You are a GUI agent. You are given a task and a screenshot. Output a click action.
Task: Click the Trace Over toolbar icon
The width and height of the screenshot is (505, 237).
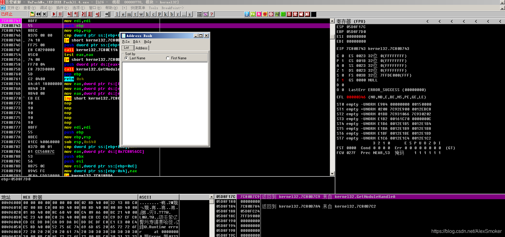point(90,14)
